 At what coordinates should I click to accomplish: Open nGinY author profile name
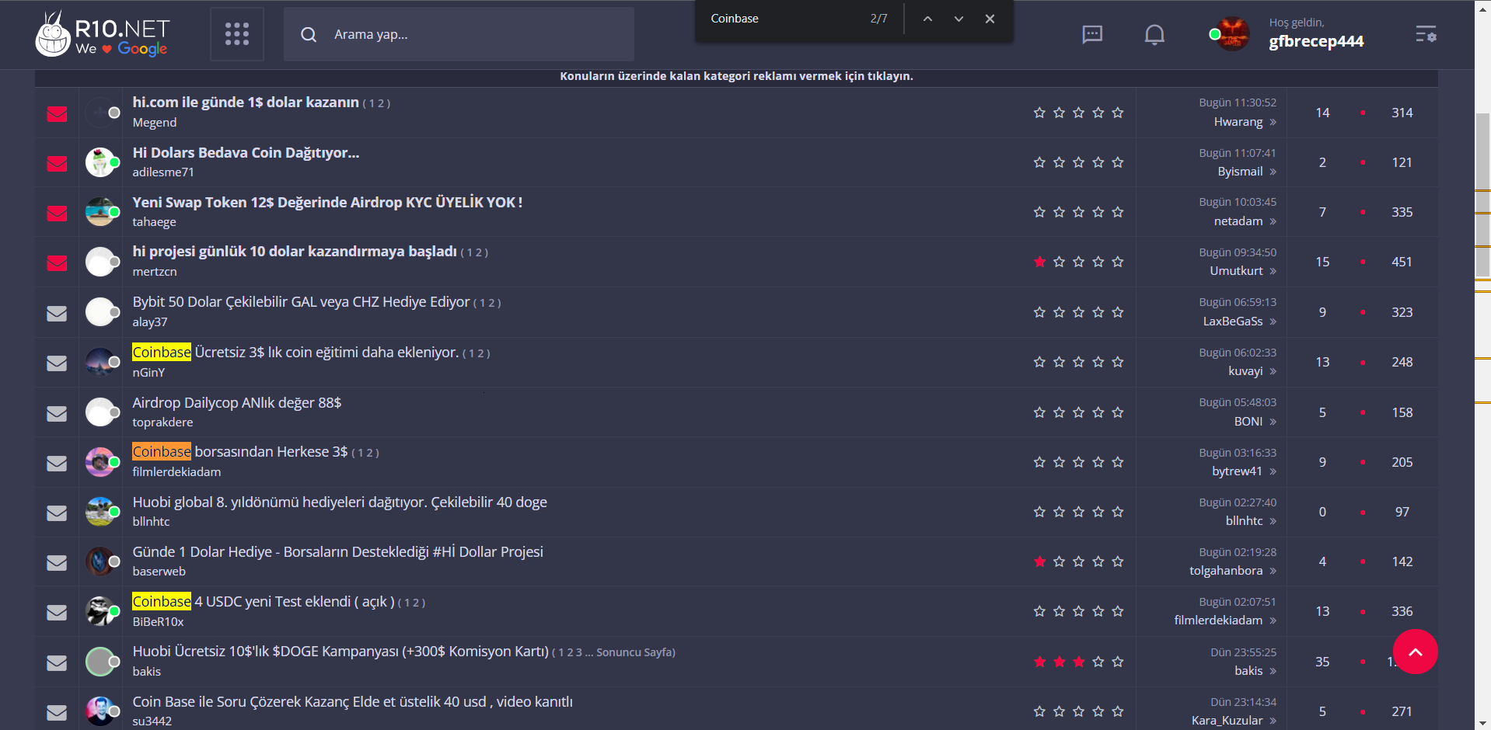coord(148,373)
